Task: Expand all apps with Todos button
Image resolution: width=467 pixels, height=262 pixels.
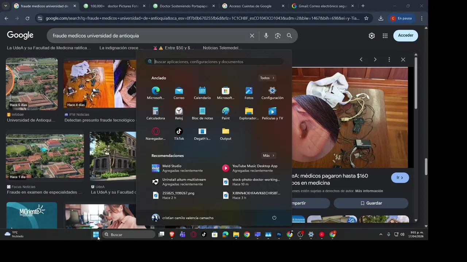Action: 267,78
